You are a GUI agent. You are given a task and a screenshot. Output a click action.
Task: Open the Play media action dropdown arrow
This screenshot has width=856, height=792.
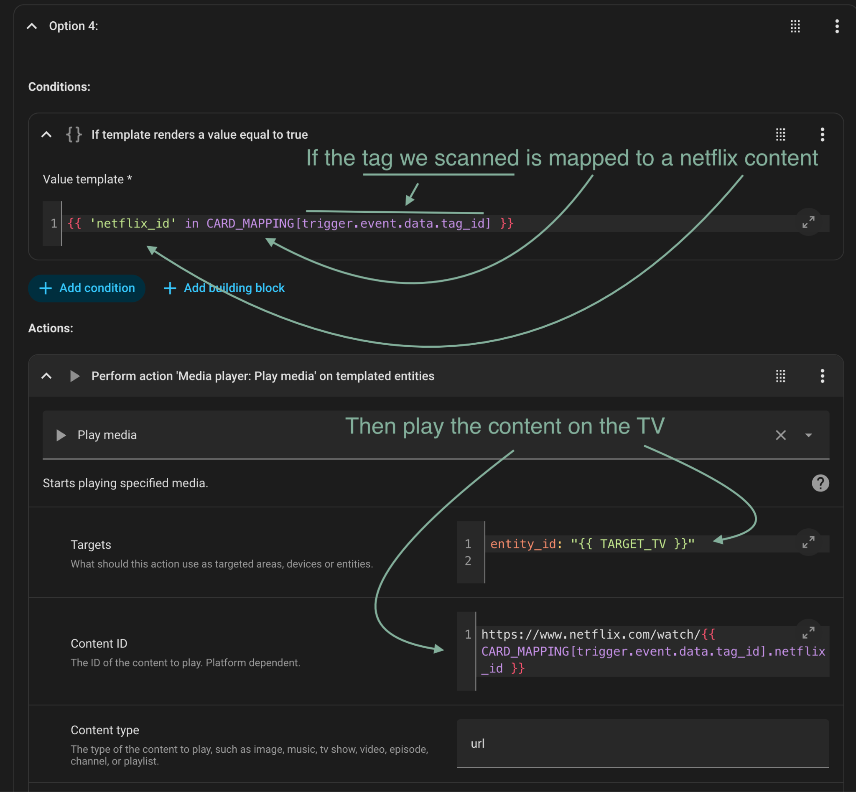click(x=808, y=435)
